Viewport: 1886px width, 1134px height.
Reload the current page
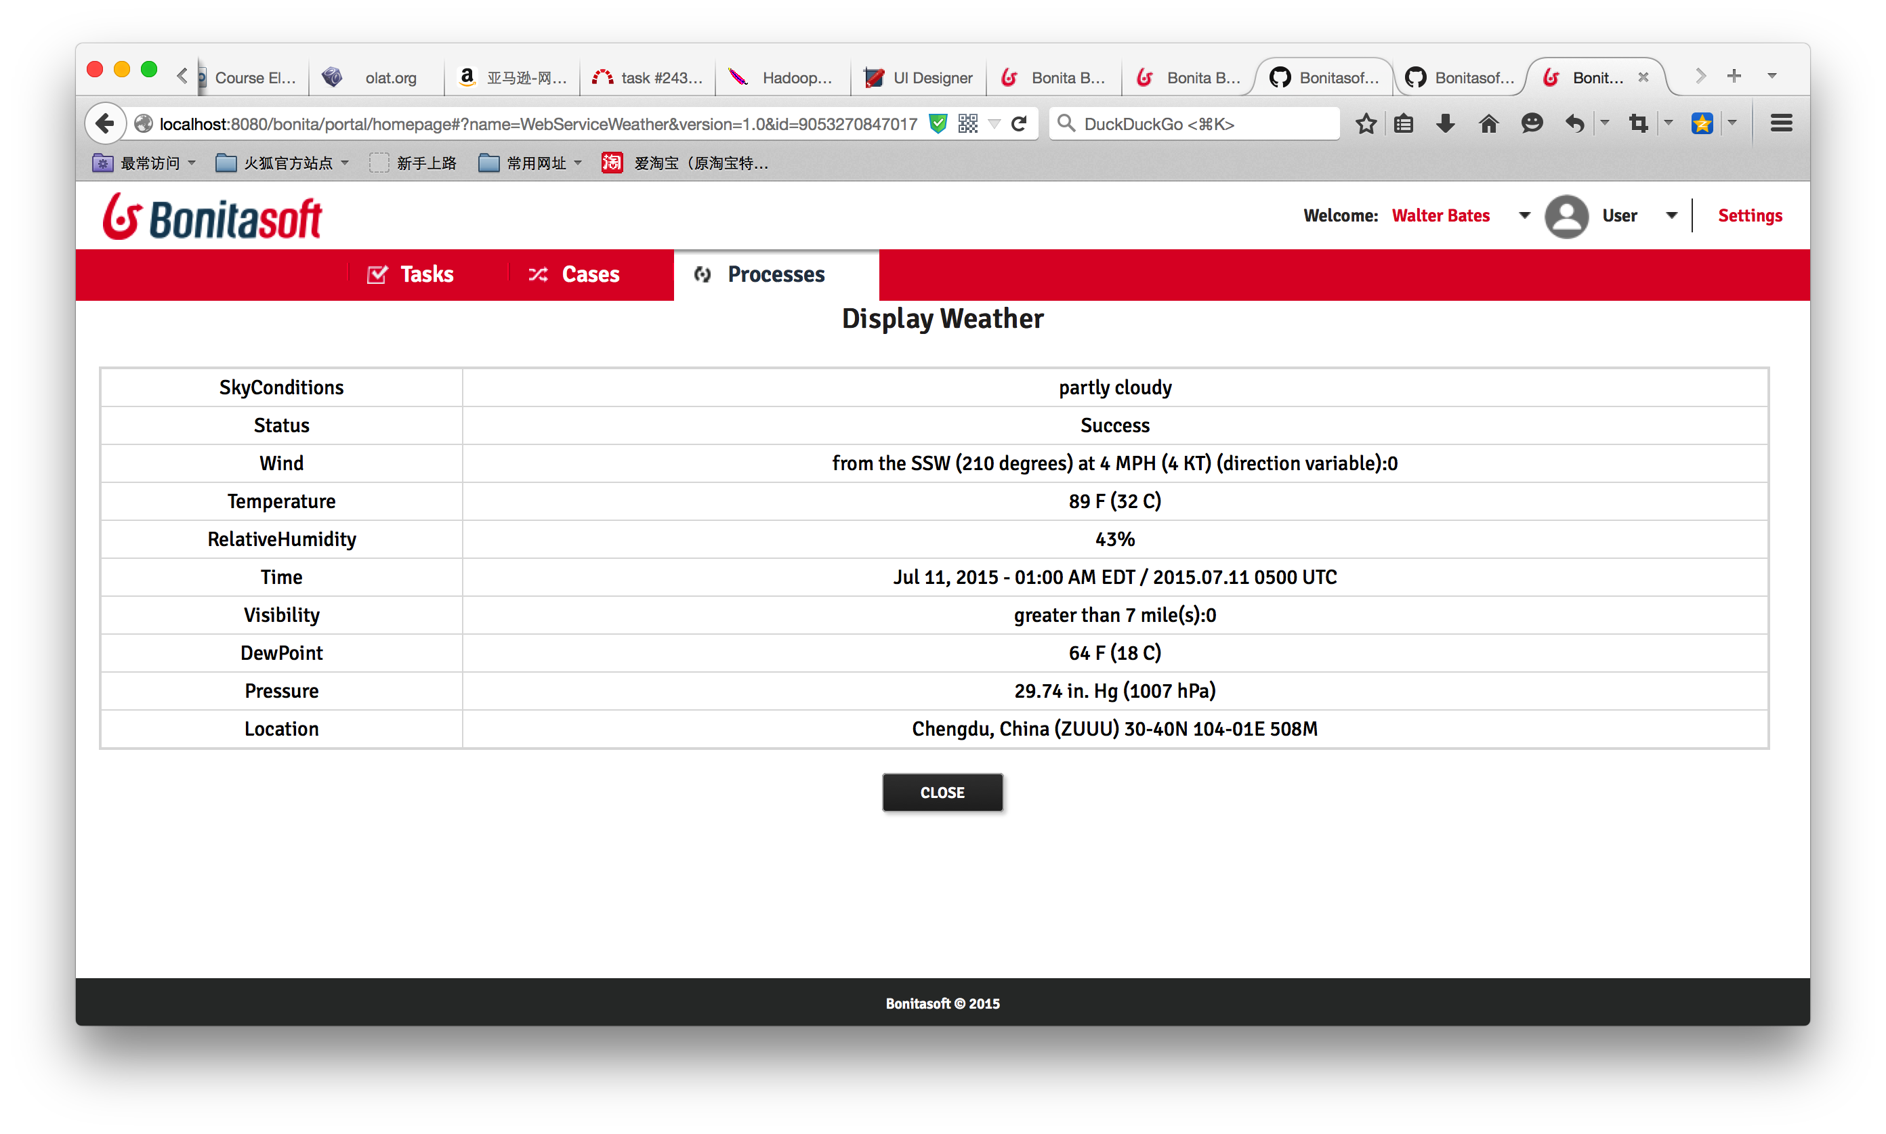1019,124
